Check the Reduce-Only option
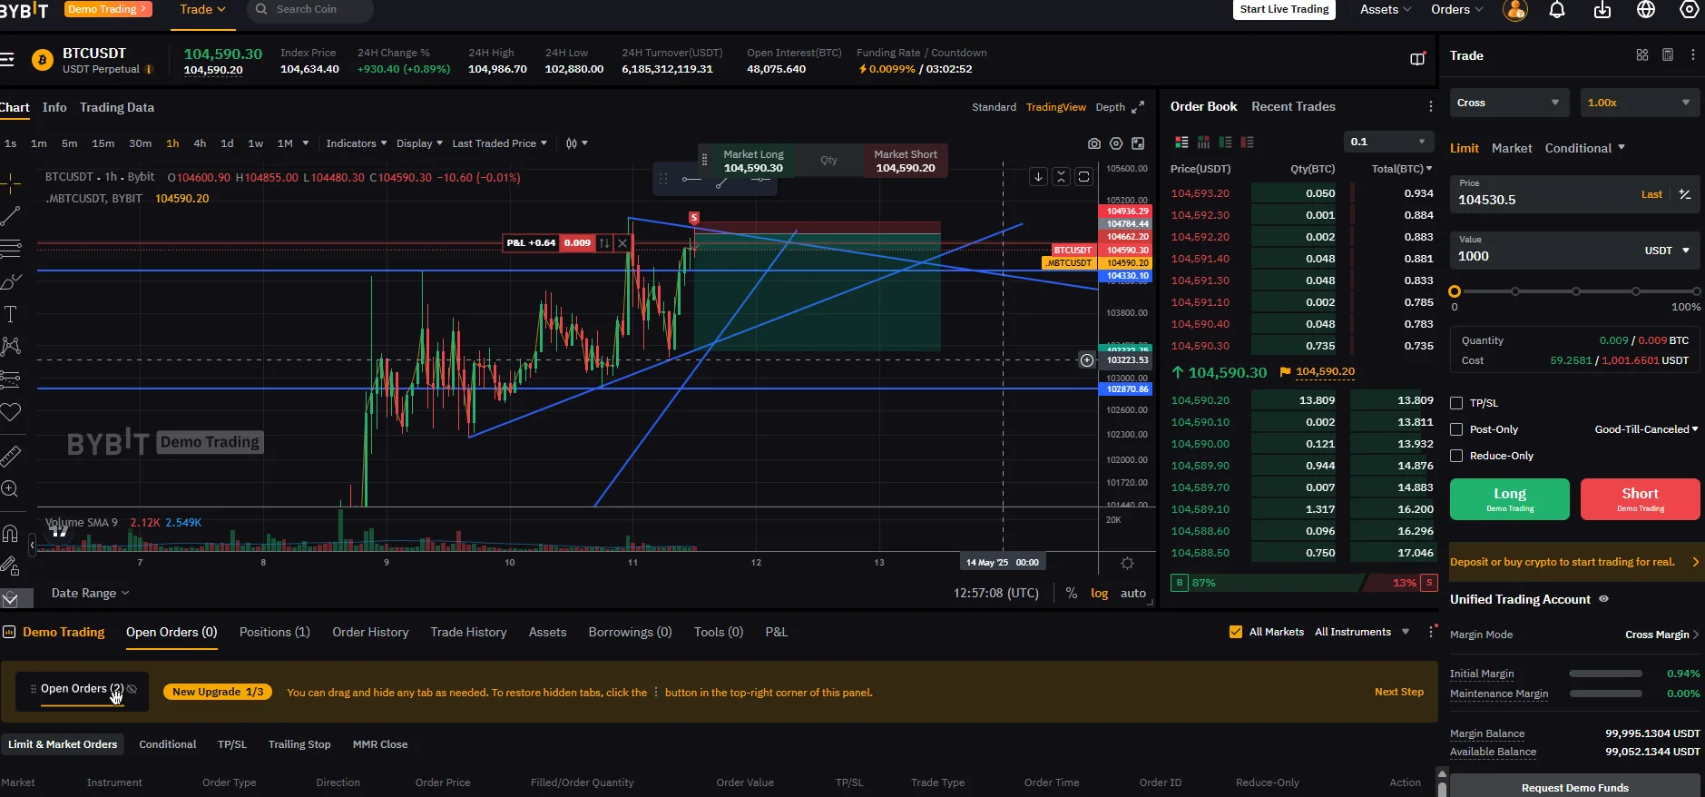This screenshot has width=1705, height=797. 1456,456
